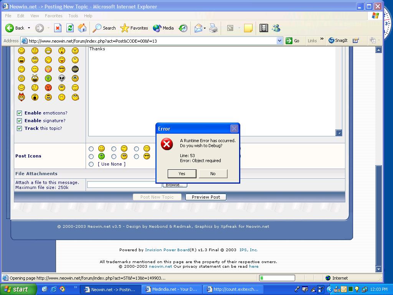Open the History clock icon
393x295 pixels.
click(183, 28)
